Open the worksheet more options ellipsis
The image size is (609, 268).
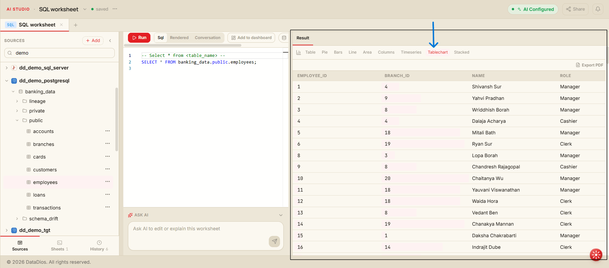[115, 9]
